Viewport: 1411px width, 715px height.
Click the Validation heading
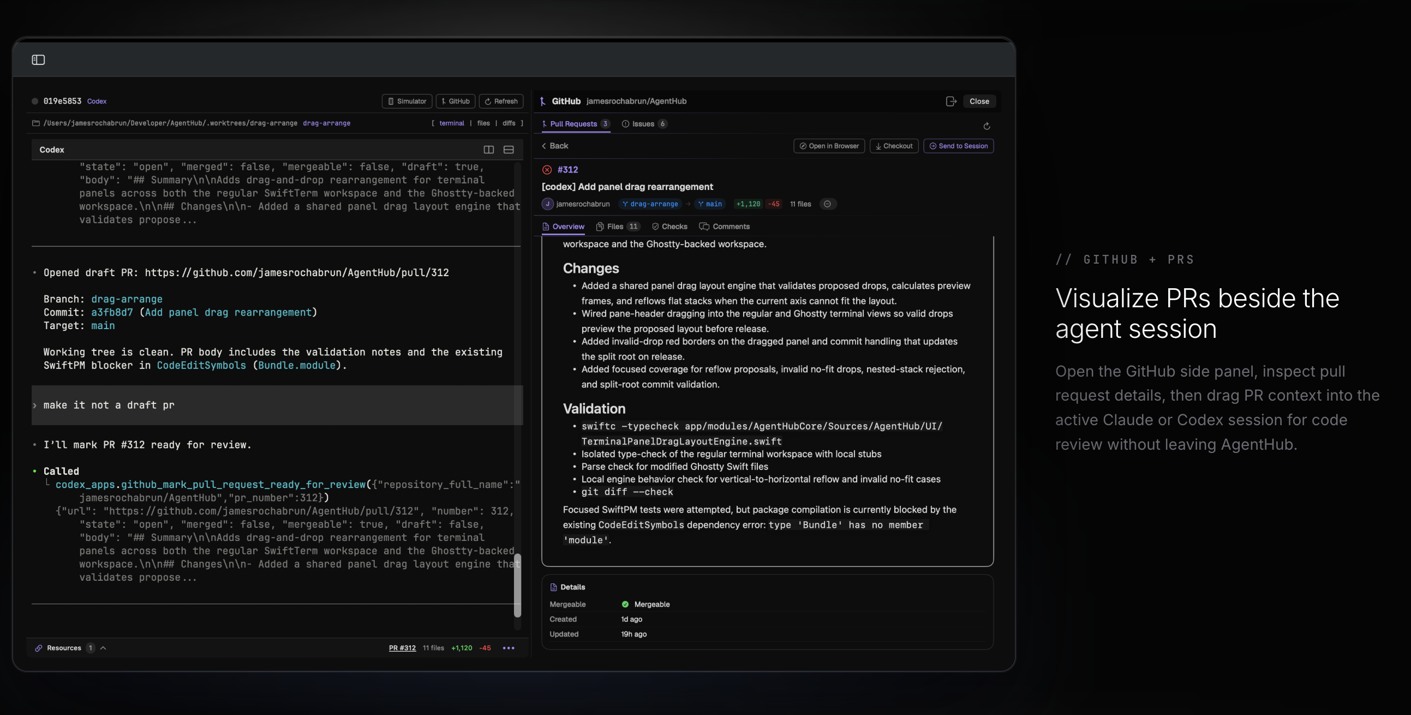pyautogui.click(x=594, y=409)
